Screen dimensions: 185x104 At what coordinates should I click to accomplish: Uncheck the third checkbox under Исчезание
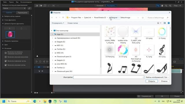pyautogui.click(x=5, y=61)
